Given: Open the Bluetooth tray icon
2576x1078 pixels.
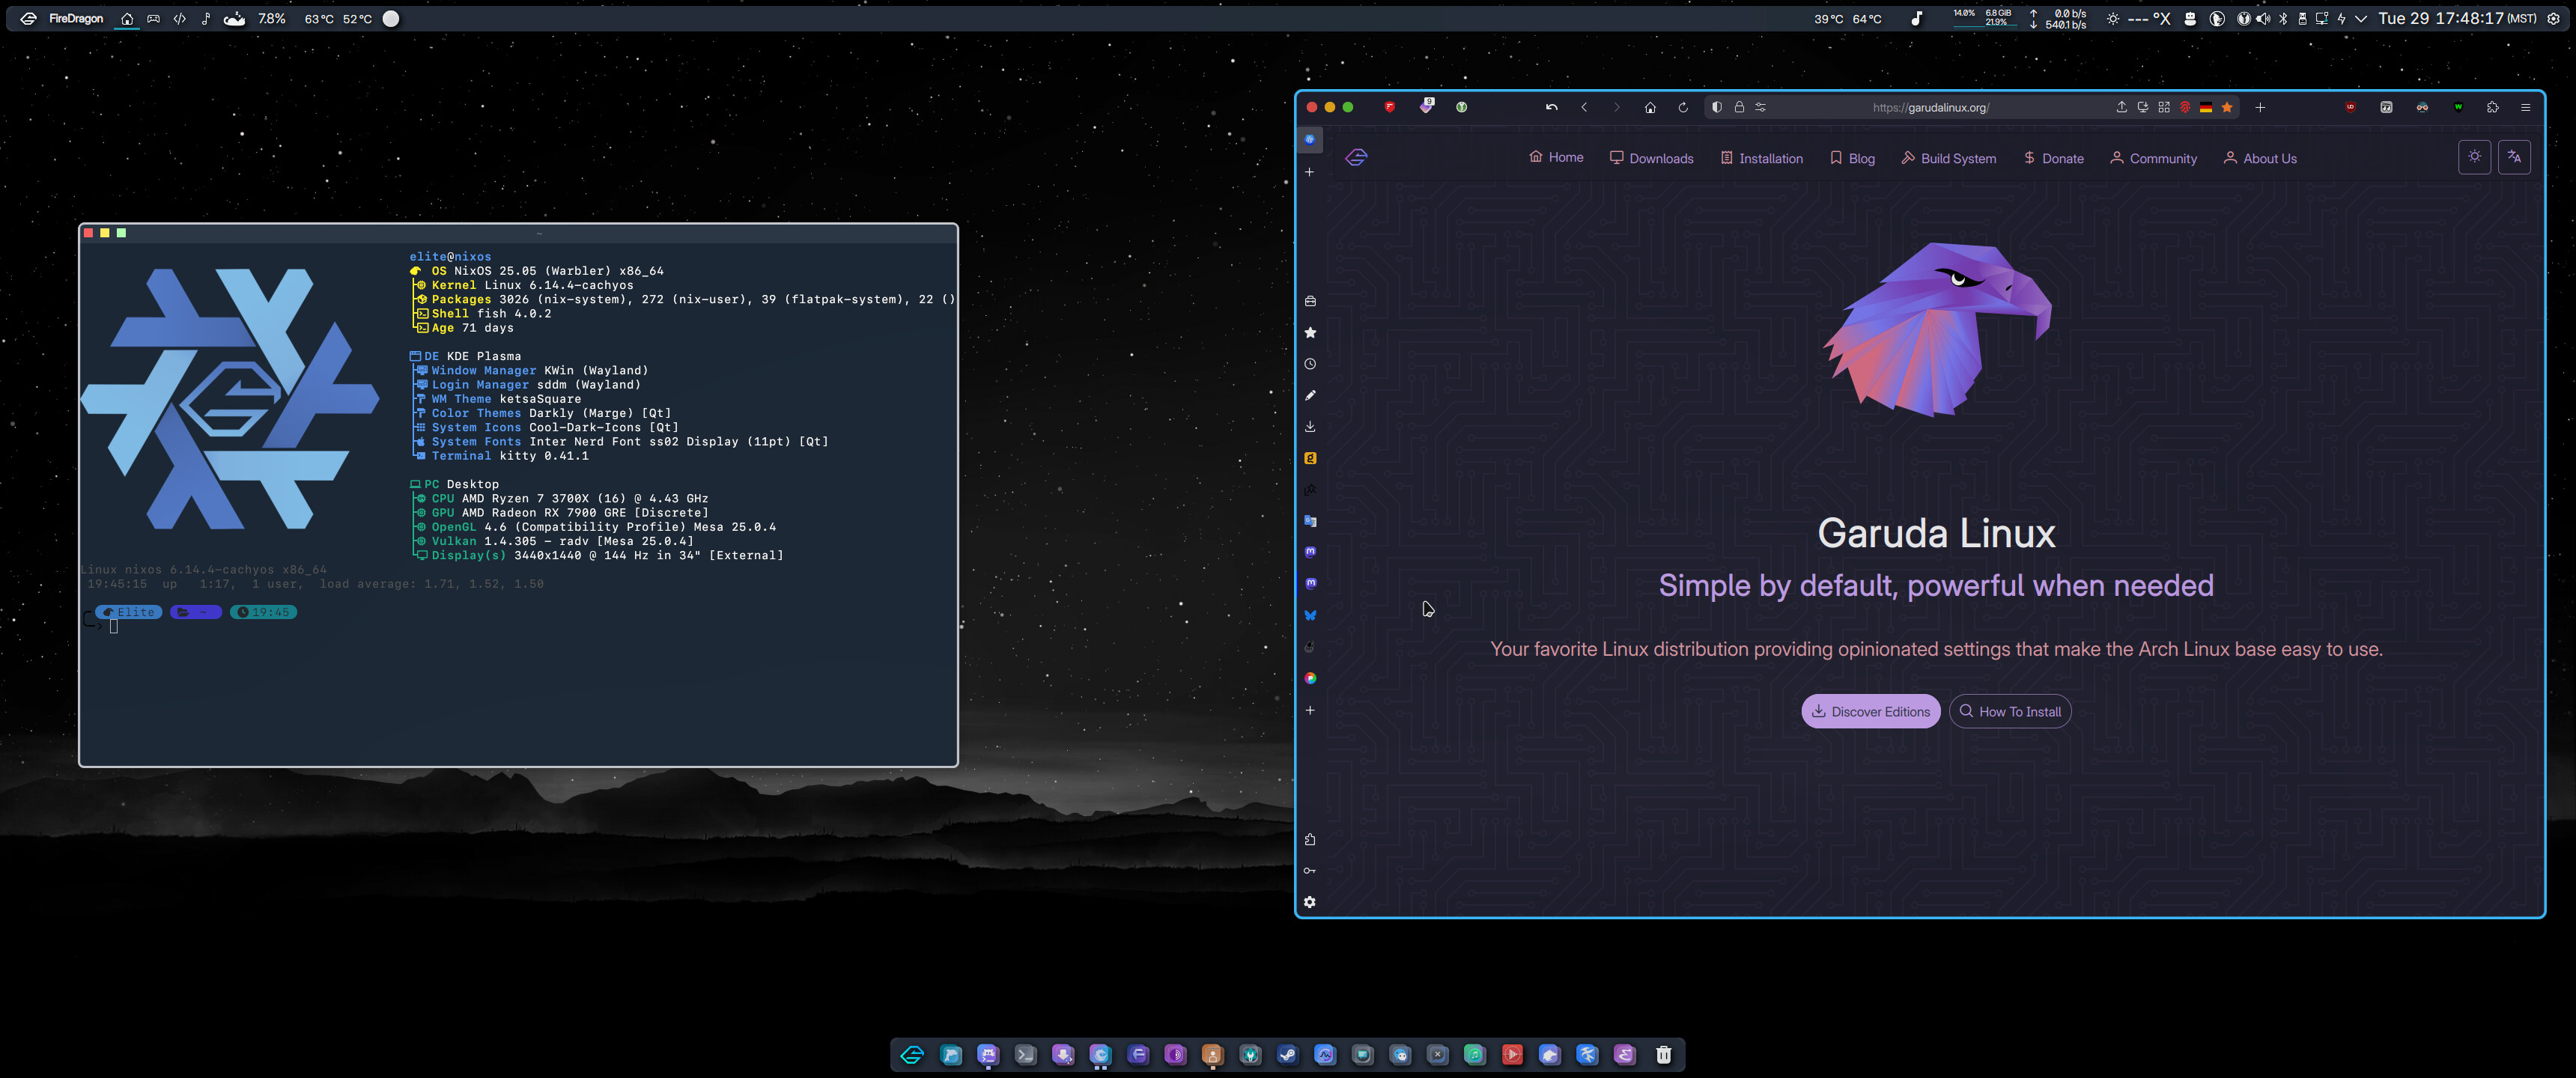Looking at the screenshot, I should tap(2283, 18).
